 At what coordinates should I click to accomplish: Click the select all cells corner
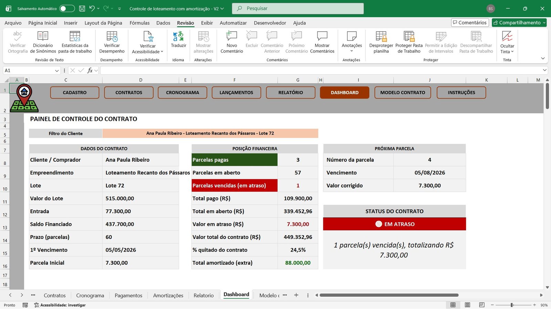click(x=7, y=80)
